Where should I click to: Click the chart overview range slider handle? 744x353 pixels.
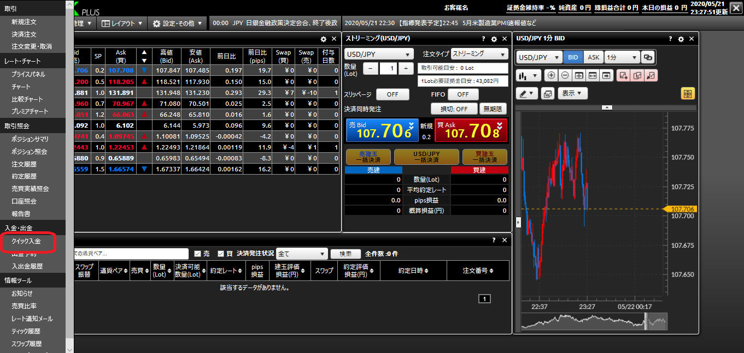(645, 322)
